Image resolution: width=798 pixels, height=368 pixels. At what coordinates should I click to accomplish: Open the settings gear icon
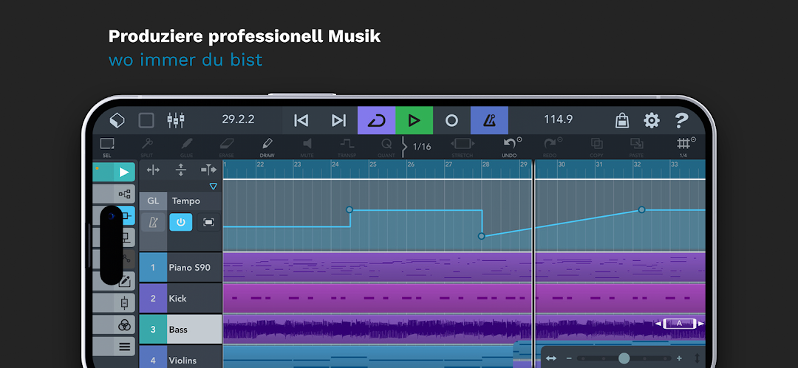click(x=652, y=120)
